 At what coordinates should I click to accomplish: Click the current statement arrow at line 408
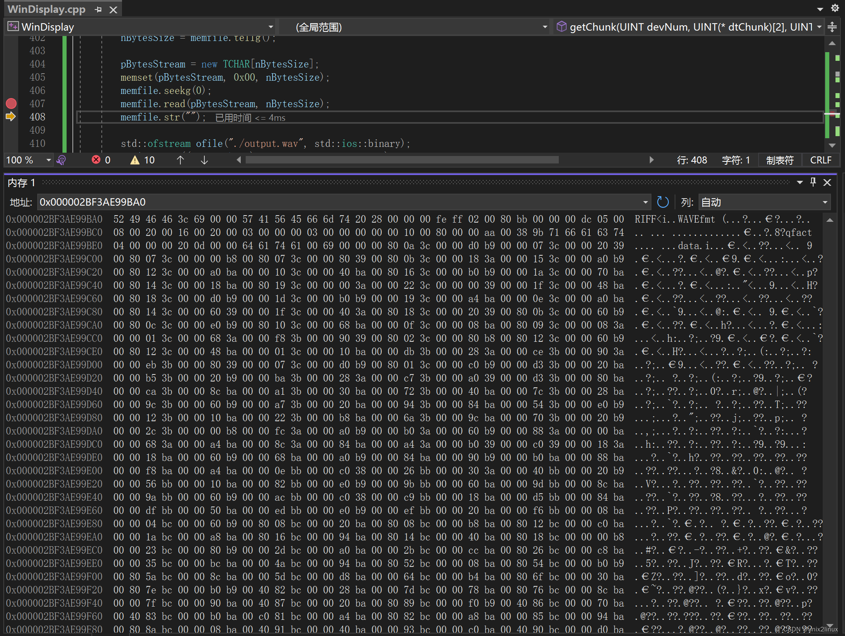tap(11, 117)
